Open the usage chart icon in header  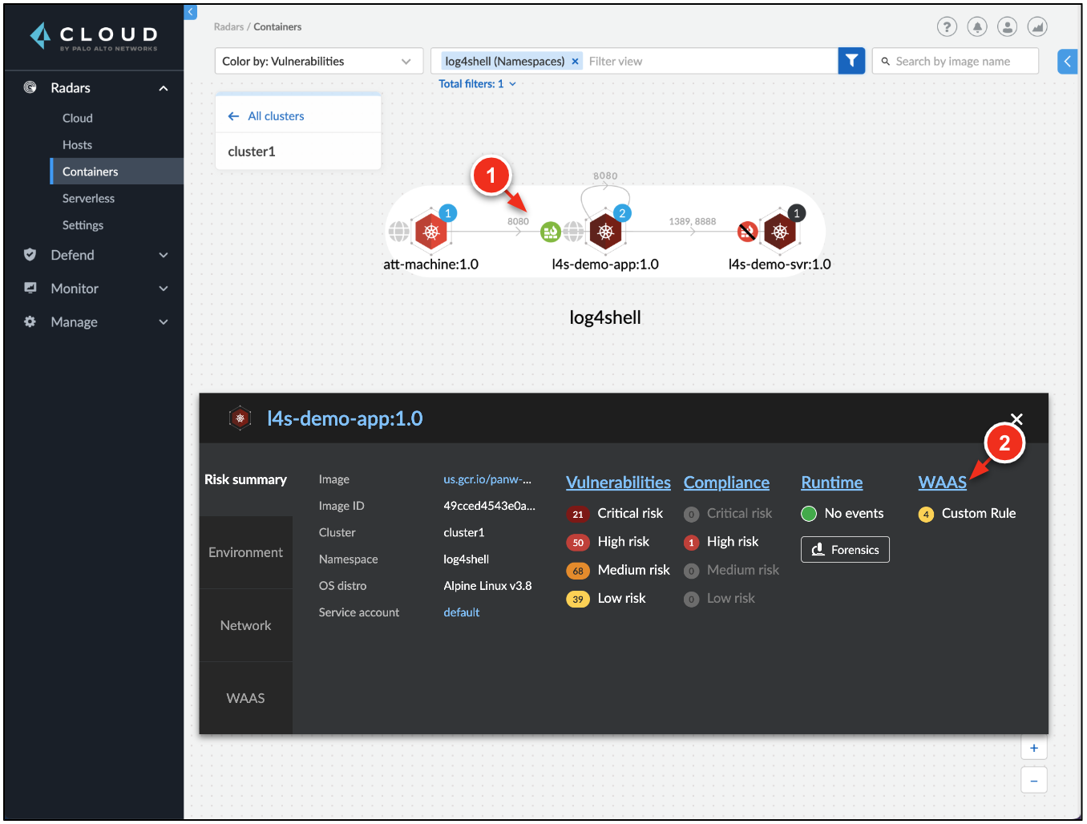pyautogui.click(x=1037, y=26)
